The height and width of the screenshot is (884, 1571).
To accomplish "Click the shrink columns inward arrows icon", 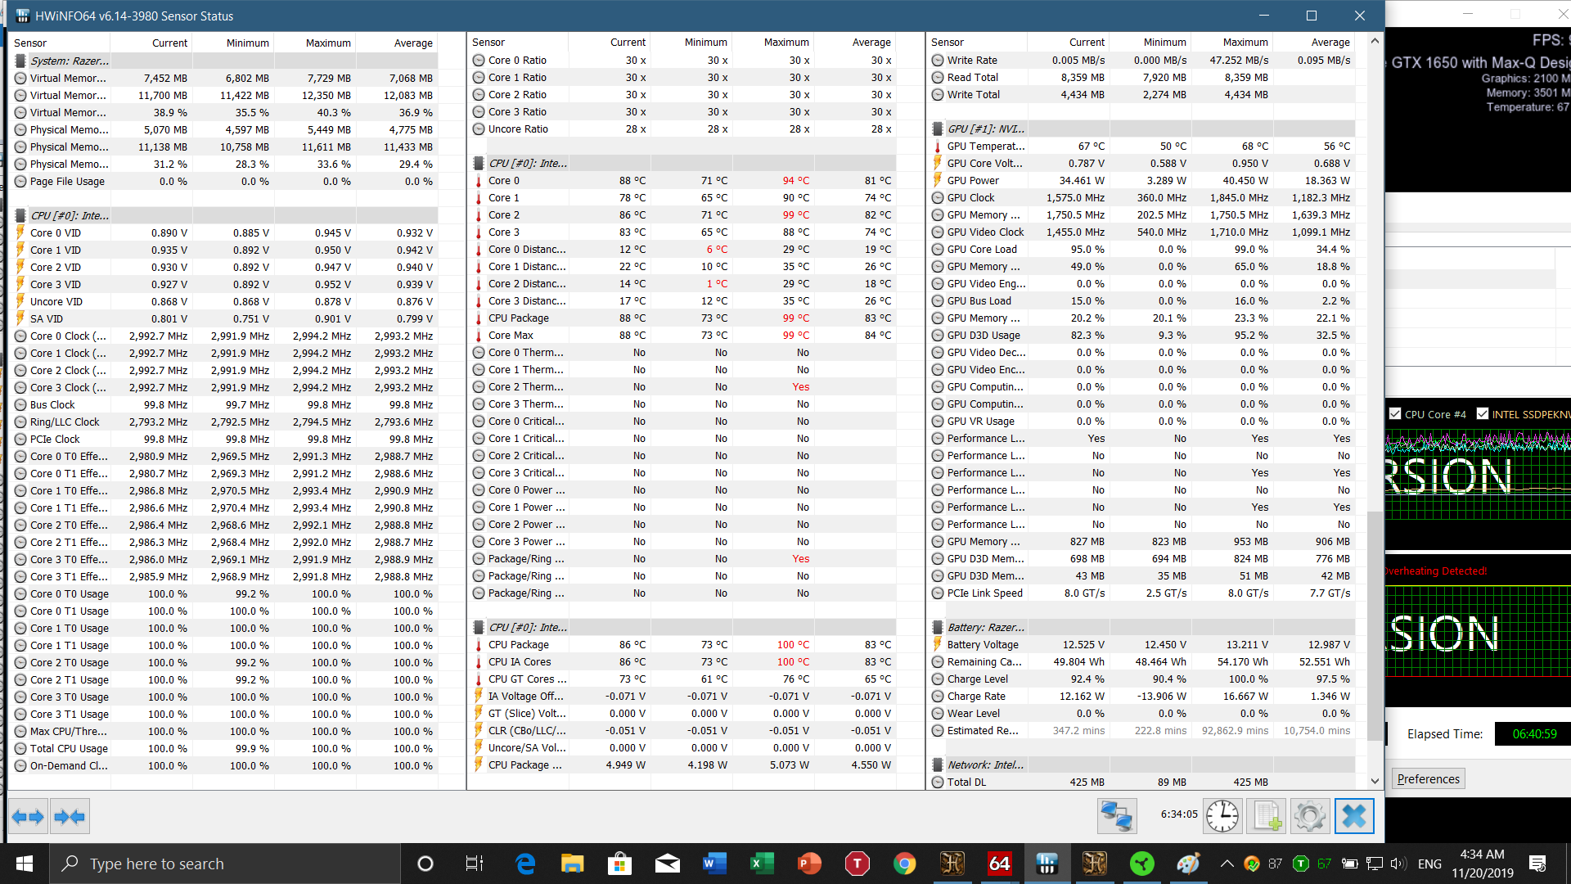I will point(70,816).
